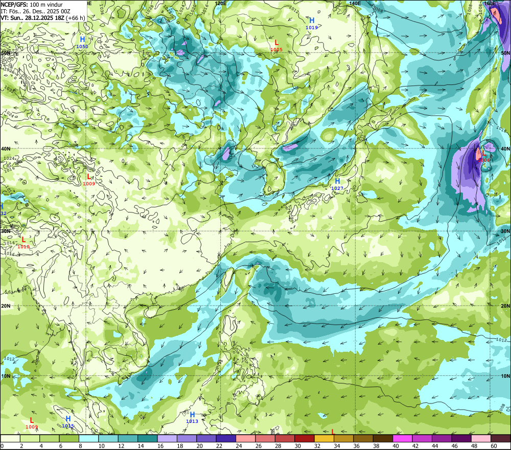Screen dimensions: 511x450
Task: Click the 160E longitude label
Action: click(490, 3)
